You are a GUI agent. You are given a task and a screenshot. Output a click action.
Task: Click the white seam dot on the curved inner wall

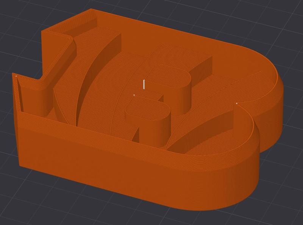237,104
